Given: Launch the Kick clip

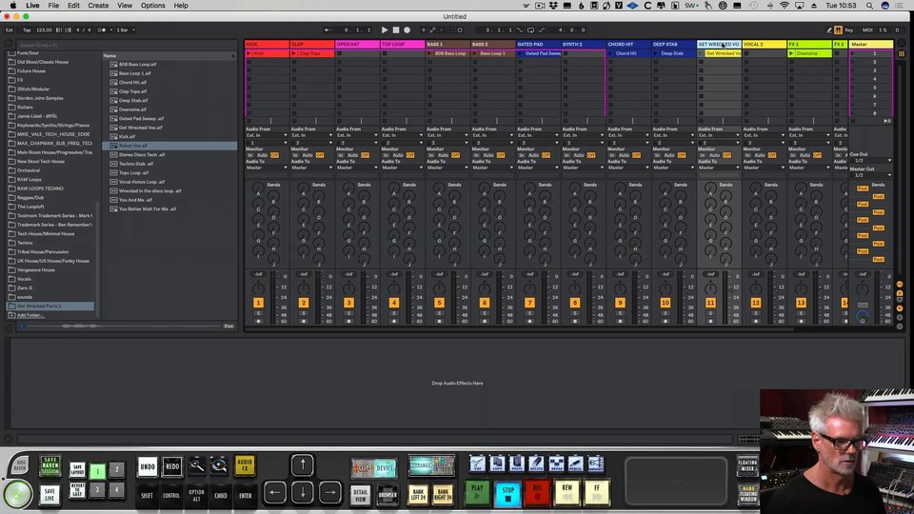Looking at the screenshot, I should 248,53.
